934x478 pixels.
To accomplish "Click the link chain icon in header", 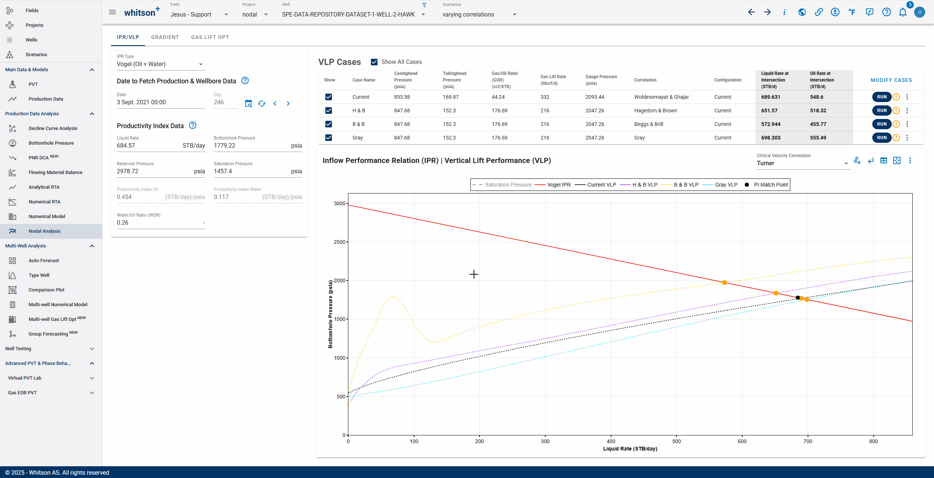I will tap(819, 12).
